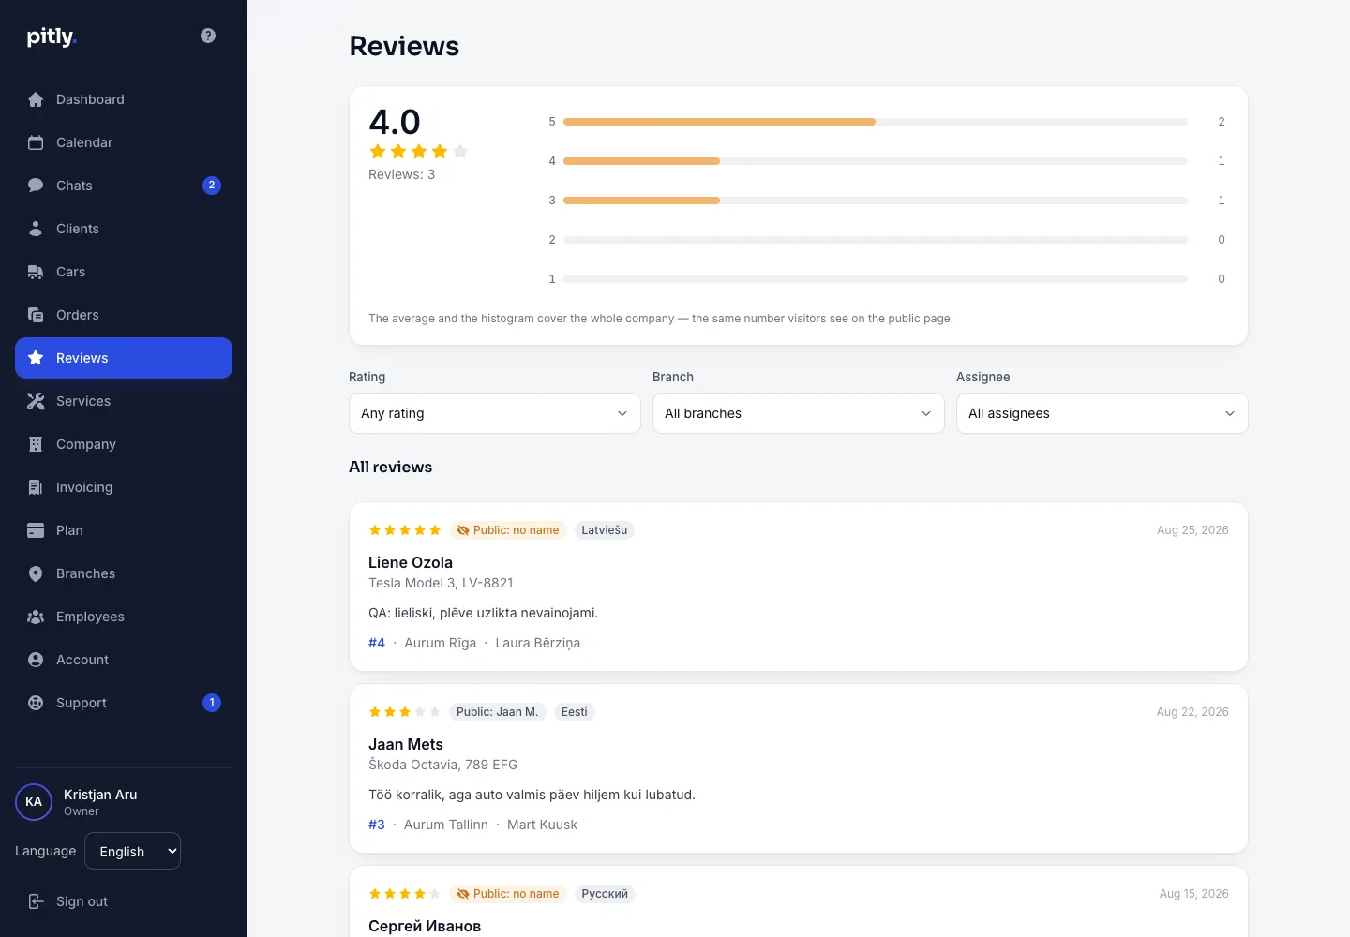Click the KA user avatar
The height and width of the screenshot is (937, 1350).
pyautogui.click(x=34, y=802)
